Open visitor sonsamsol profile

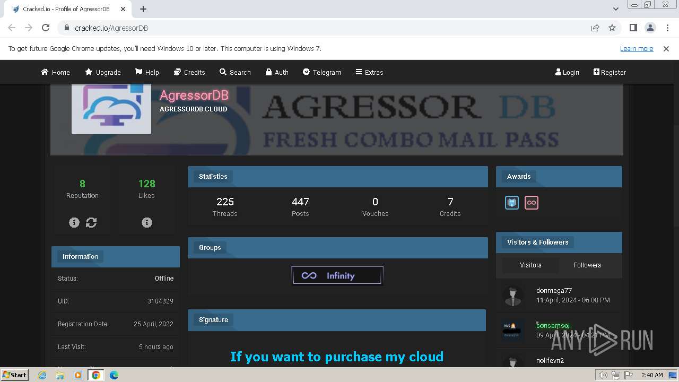pyautogui.click(x=553, y=326)
